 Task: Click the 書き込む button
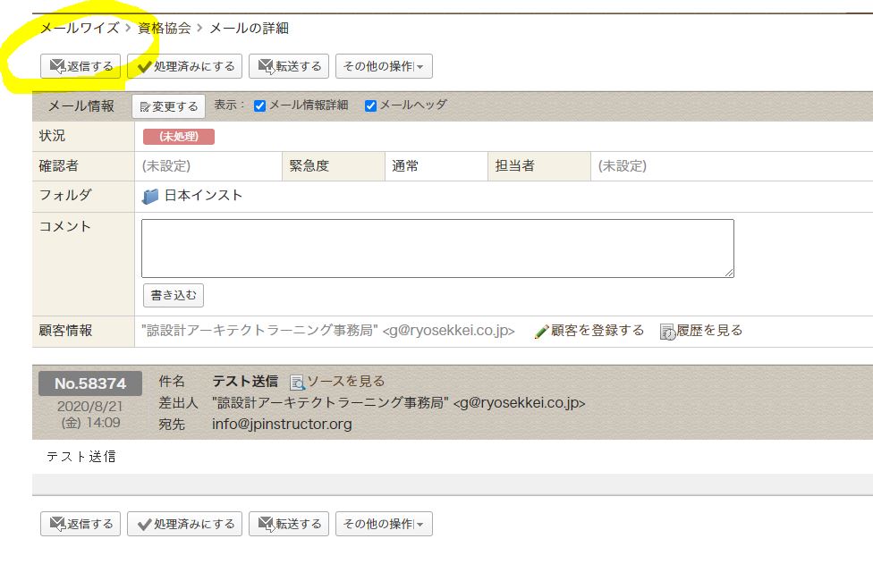point(174,295)
